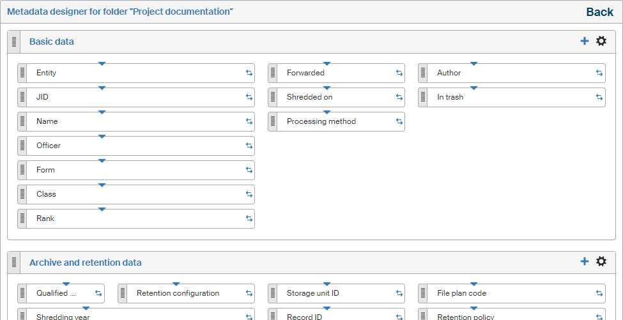
Task: Click drag handle of the JID field
Action: [22, 98]
